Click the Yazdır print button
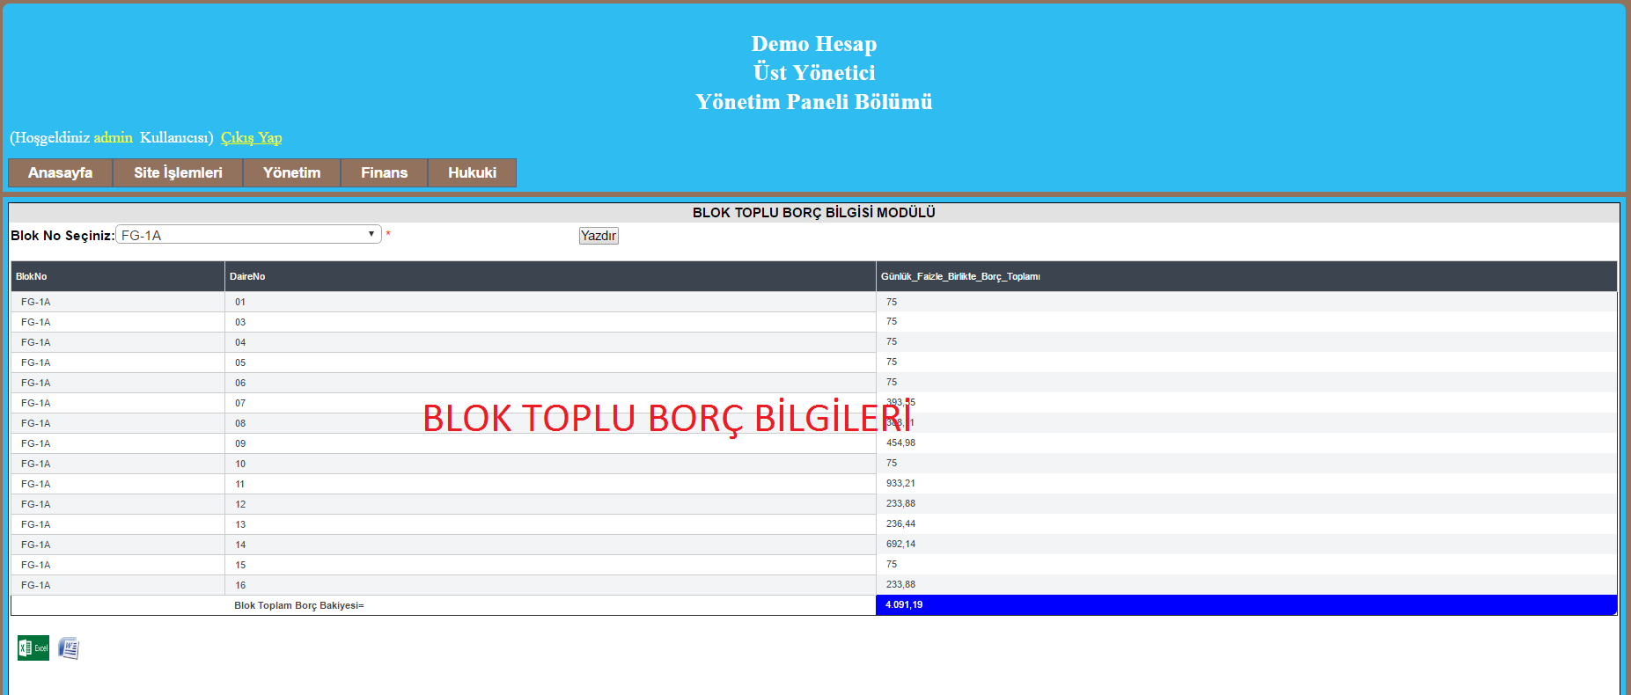1631x695 pixels. click(x=599, y=236)
